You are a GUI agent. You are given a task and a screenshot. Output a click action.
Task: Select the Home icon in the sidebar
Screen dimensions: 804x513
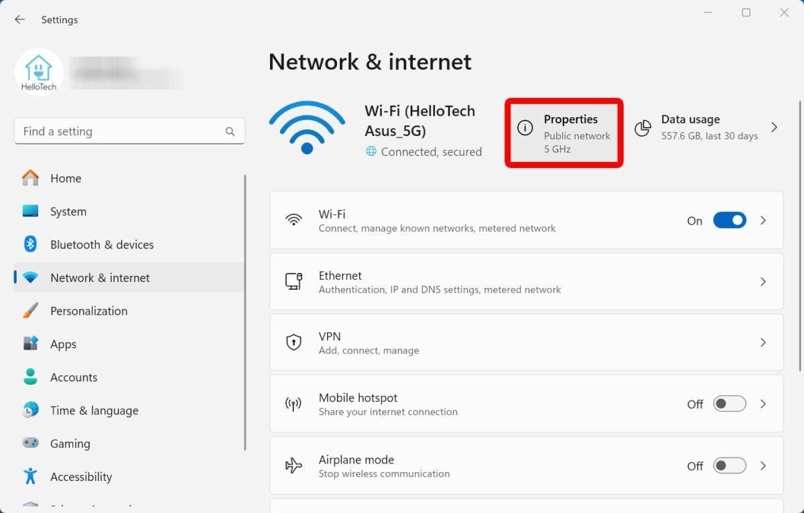tap(30, 178)
